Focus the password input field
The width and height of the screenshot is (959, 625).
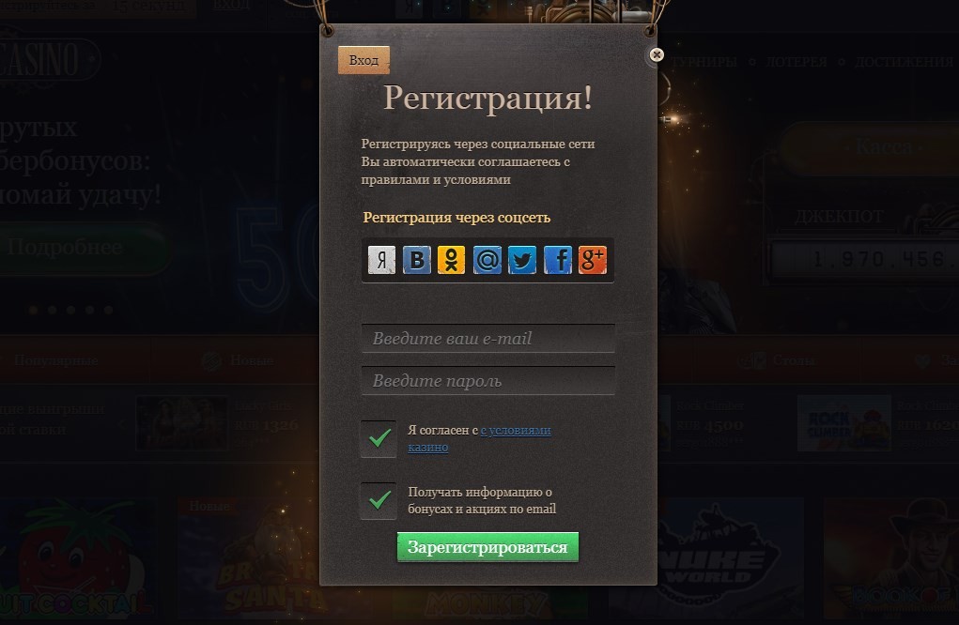(x=488, y=381)
